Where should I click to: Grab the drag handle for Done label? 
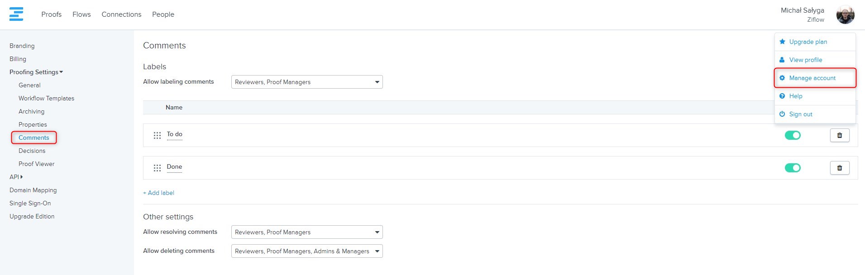(157, 168)
